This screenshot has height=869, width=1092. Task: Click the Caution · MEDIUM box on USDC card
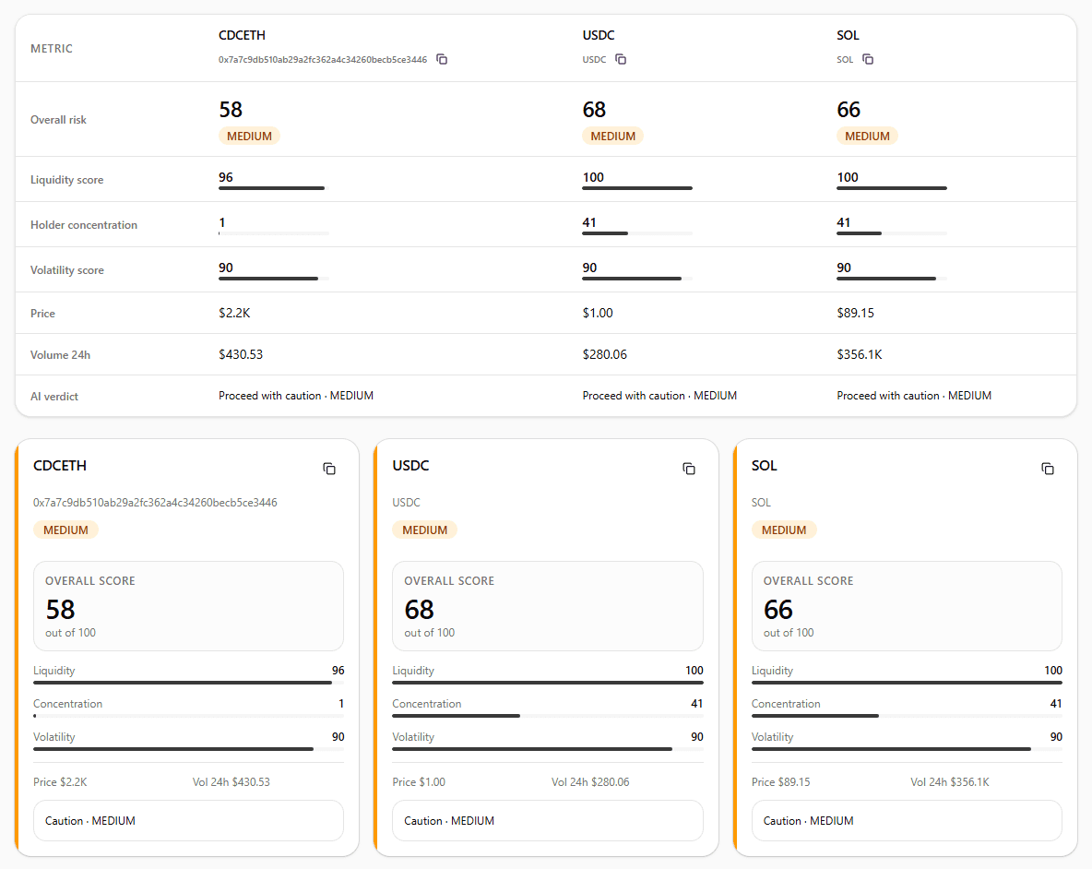pyautogui.click(x=548, y=820)
